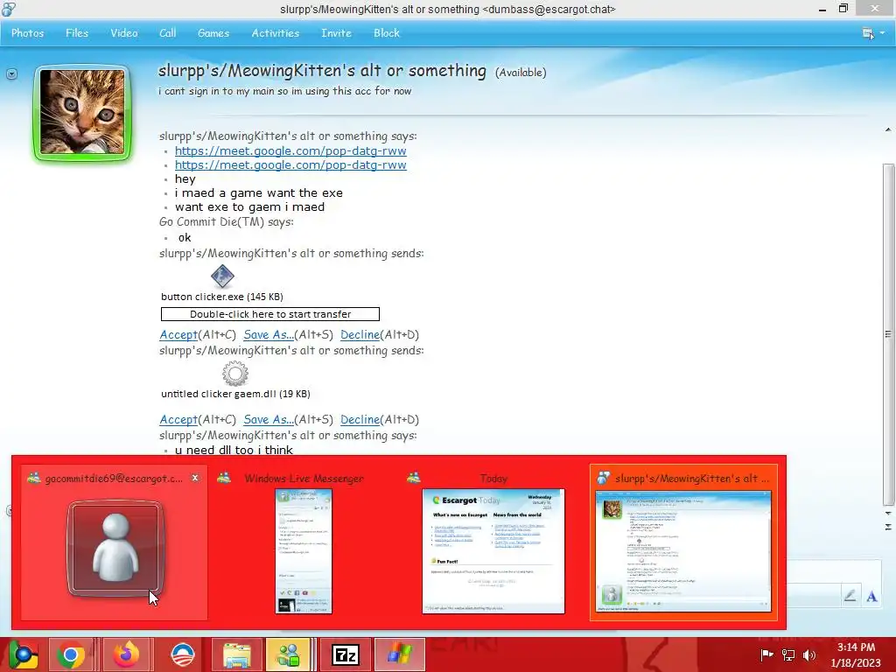Open second meet.google.com/pop-datg-rww link

(290, 164)
